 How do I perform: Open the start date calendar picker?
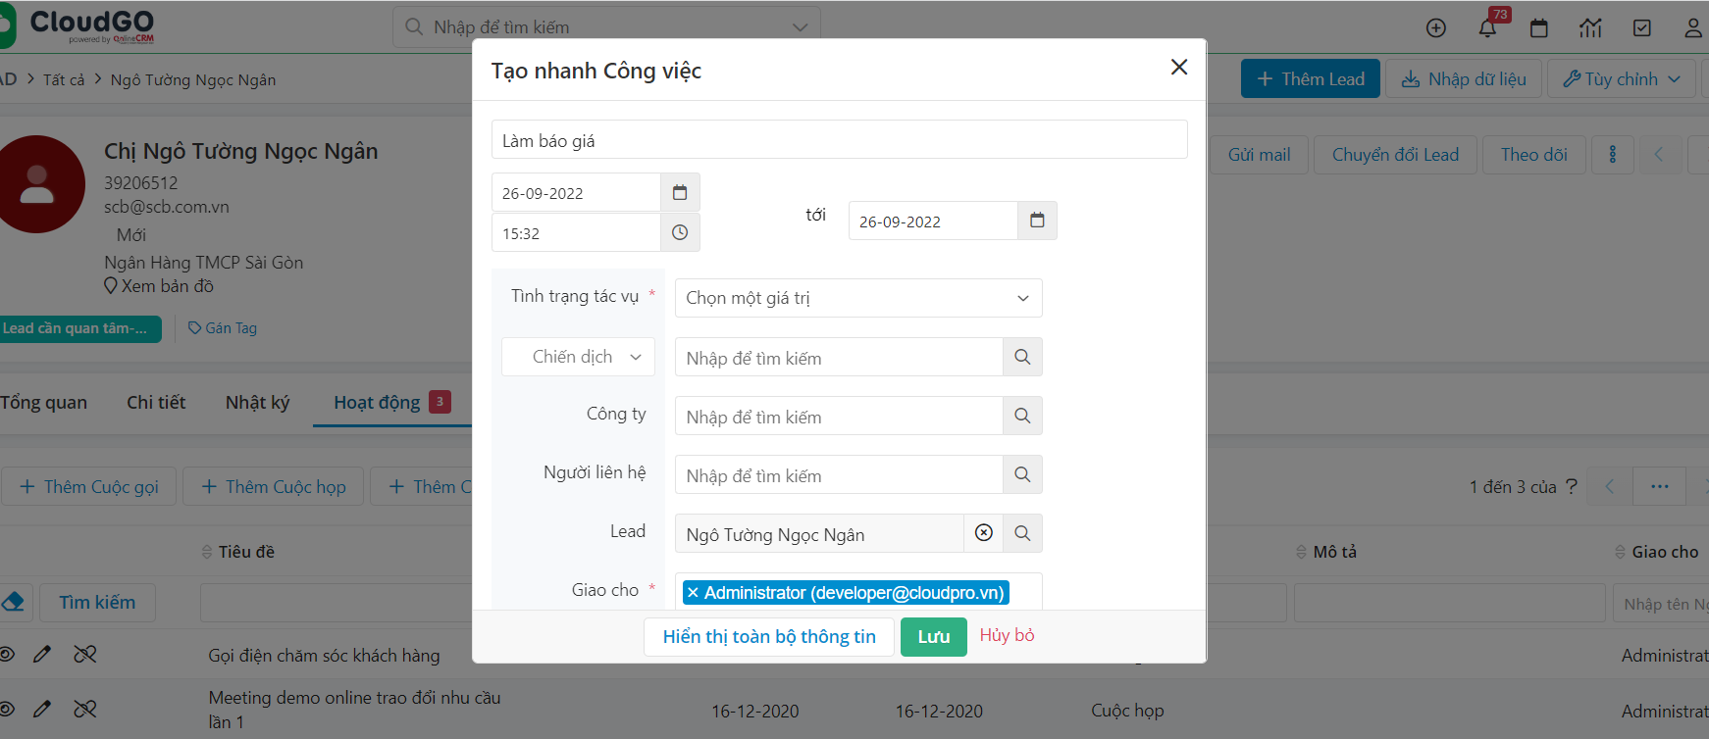pos(680,193)
